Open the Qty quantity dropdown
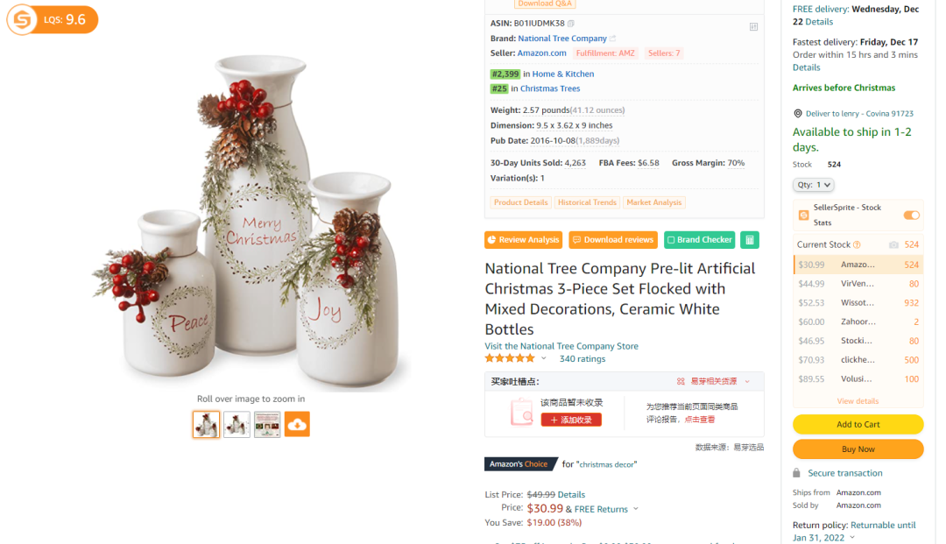 pyautogui.click(x=813, y=185)
